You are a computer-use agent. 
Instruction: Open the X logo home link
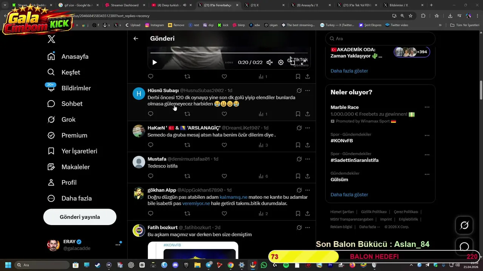[52, 39]
